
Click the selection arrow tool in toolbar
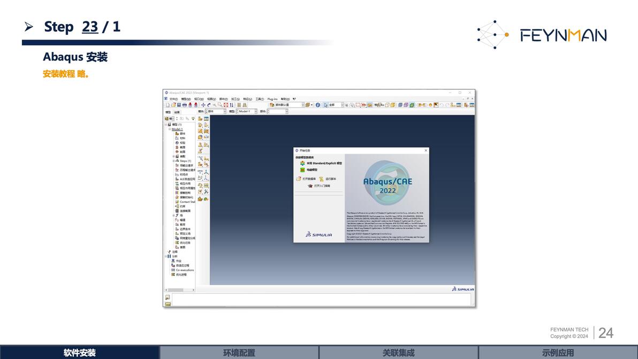326,105
